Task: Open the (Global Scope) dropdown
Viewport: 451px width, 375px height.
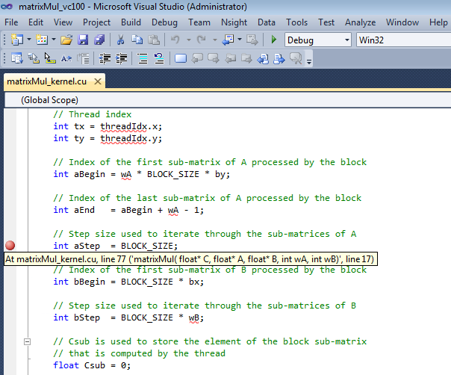Action: point(224,99)
